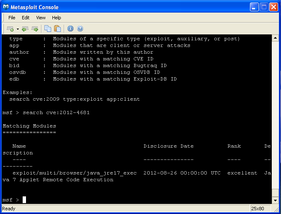Viewport: 281px width, 214px height.
Task: Close the Metasploit Console window
Action: point(273,7)
